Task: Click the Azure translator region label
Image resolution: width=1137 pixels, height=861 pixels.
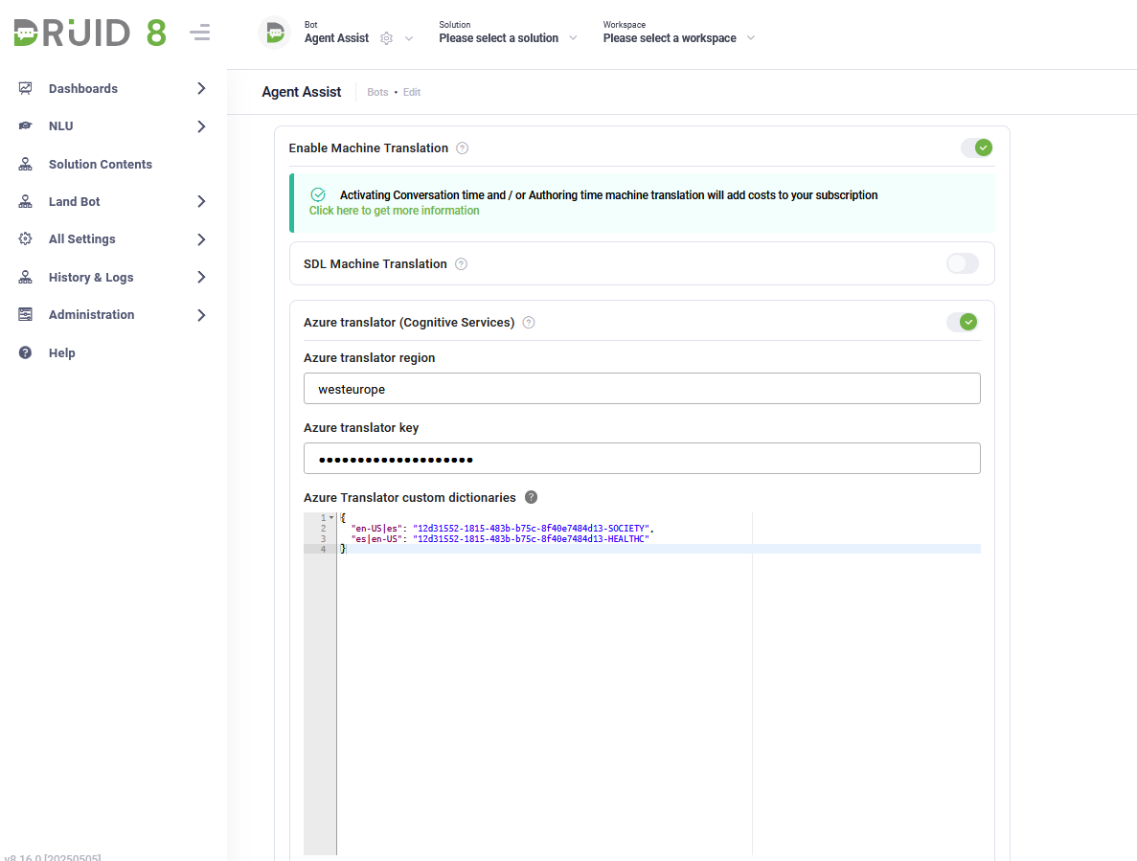Action: click(369, 358)
